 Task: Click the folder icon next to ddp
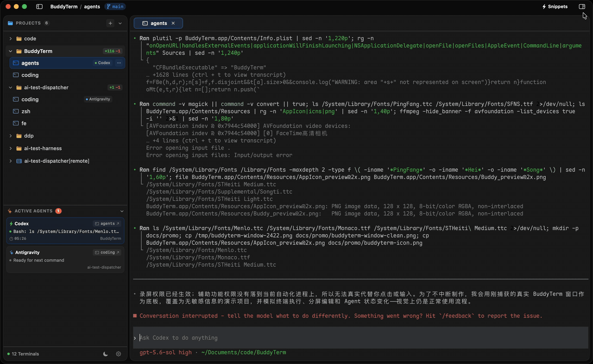19,136
